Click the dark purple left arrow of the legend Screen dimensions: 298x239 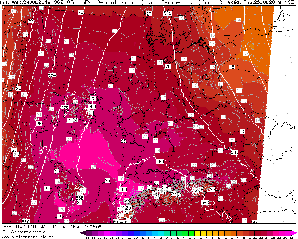[83, 233]
